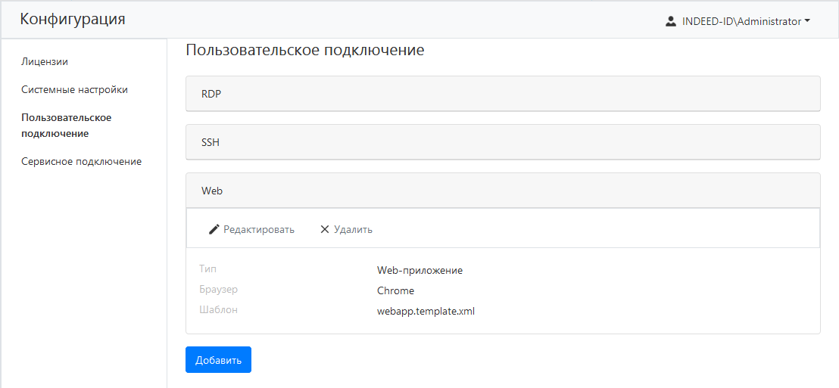Go to Системные настройки in the sidebar
The width and height of the screenshot is (839, 388).
(74, 89)
